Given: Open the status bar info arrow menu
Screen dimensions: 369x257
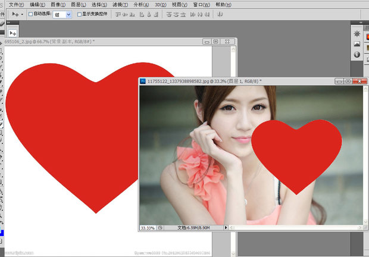Looking at the screenshot, I should tap(226, 228).
